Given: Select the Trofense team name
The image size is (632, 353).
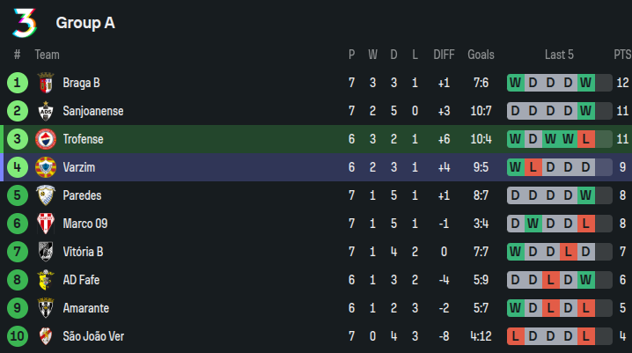Looking at the screenshot, I should pos(83,140).
